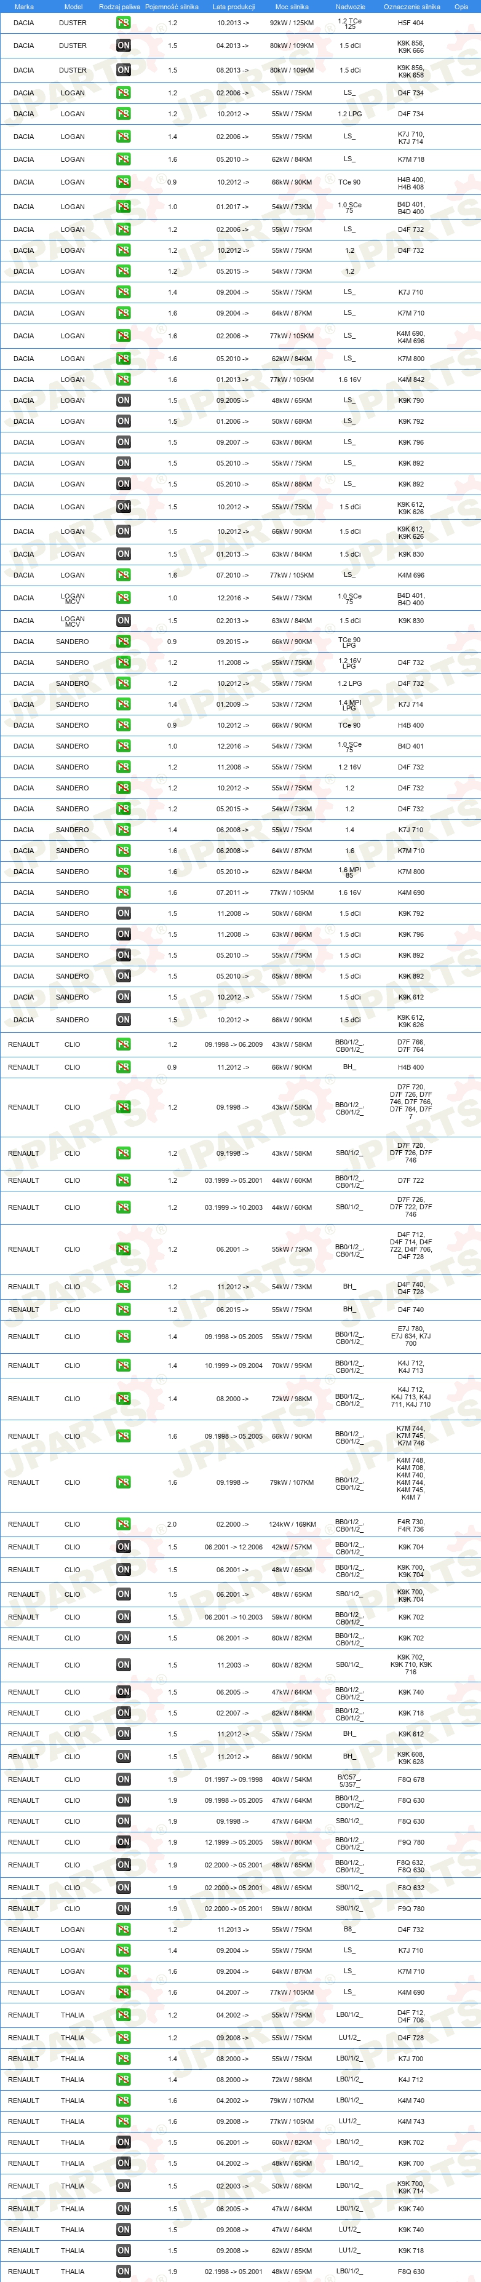481x2282 pixels.
Task: Click the petrol icon in the Duster H5F 404 row
Action: tap(123, 22)
